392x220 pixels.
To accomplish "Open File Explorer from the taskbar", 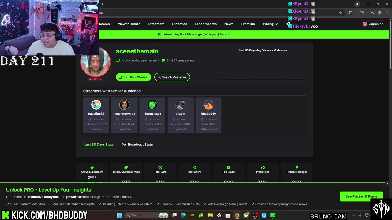I will click(210, 215).
